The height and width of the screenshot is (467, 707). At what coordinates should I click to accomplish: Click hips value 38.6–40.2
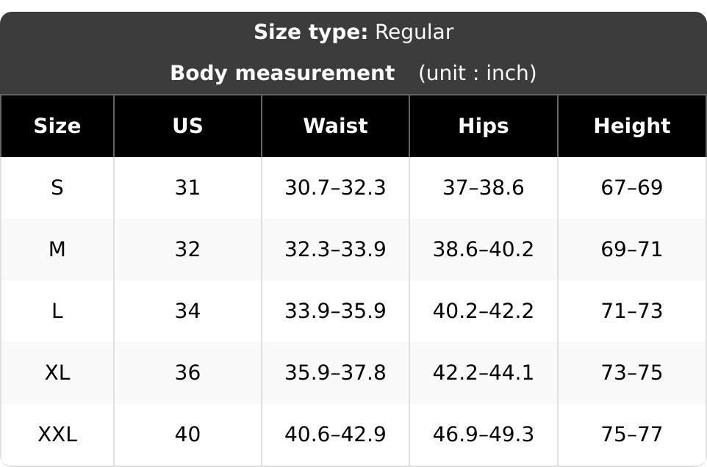click(x=484, y=249)
